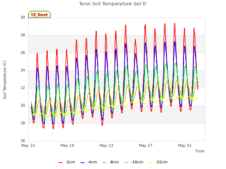Select the -16cm legend label
Viewport: 226px width, 169px height.
[137, 162]
